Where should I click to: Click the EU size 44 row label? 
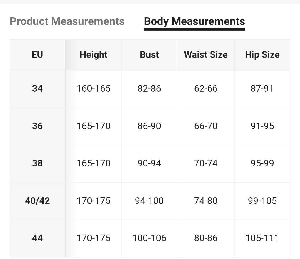point(37,238)
